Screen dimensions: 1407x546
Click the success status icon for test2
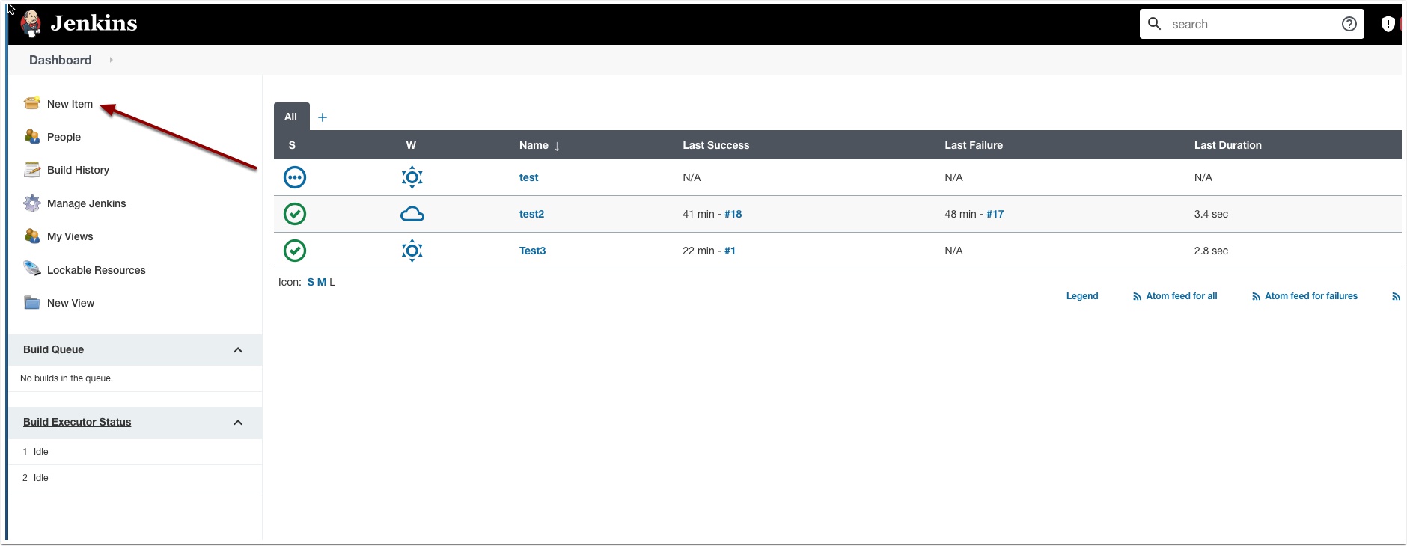point(295,214)
